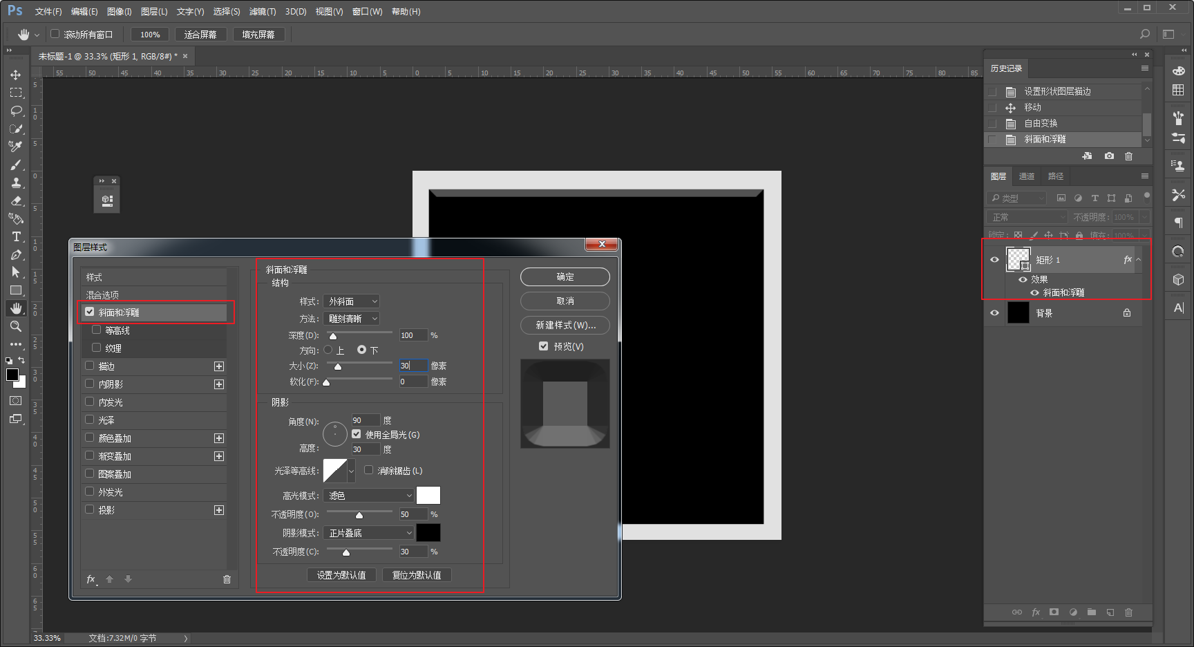The image size is (1194, 647).
Task: Open the Gloss Contour picker arrow
Action: tap(351, 471)
